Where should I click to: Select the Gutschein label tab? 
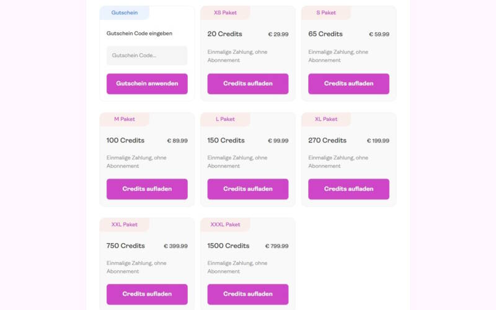125,13
